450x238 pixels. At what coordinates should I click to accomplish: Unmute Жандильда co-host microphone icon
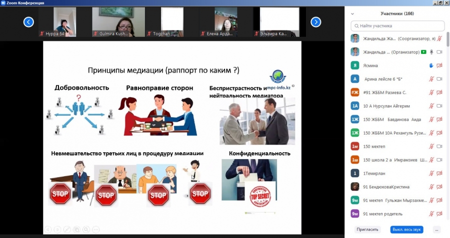point(439,38)
